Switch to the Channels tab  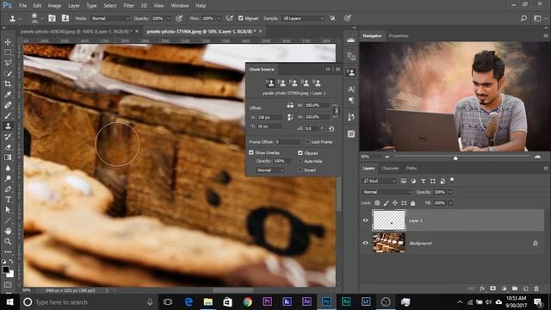[390, 169]
